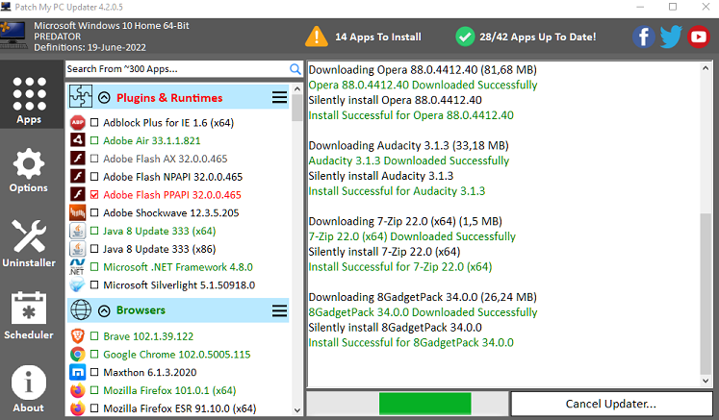The width and height of the screenshot is (719, 420).
Task: Click log line Install Successful for Audacity 3.1.3
Action: pyautogui.click(x=397, y=191)
